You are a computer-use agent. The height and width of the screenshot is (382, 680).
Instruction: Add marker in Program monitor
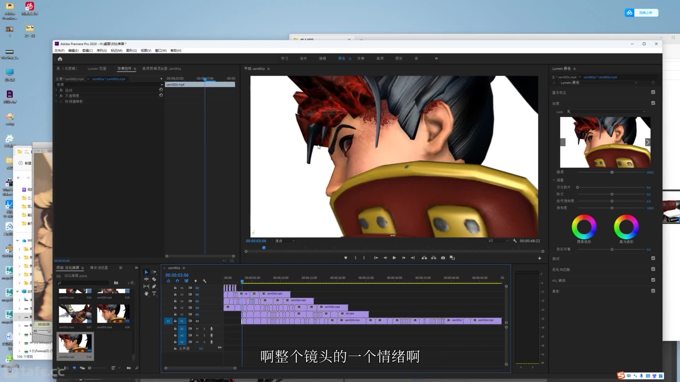[346, 258]
